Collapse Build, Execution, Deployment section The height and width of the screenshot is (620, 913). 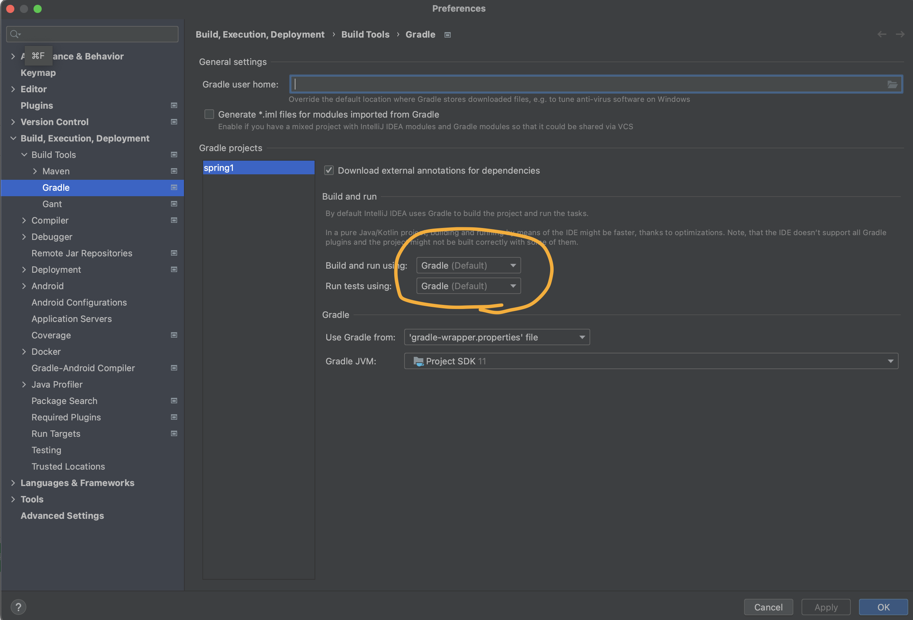point(13,138)
